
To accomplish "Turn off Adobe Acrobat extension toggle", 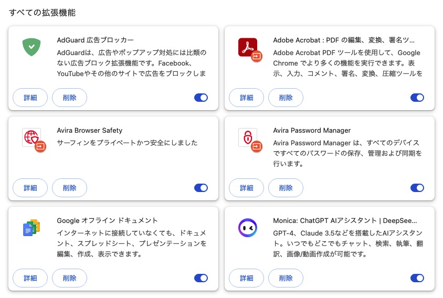I will click(417, 98).
